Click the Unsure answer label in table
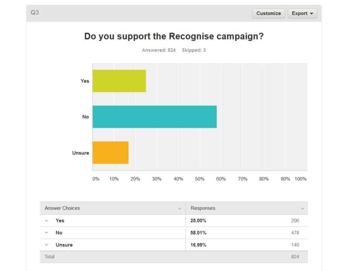The image size is (342, 271). tap(64, 245)
